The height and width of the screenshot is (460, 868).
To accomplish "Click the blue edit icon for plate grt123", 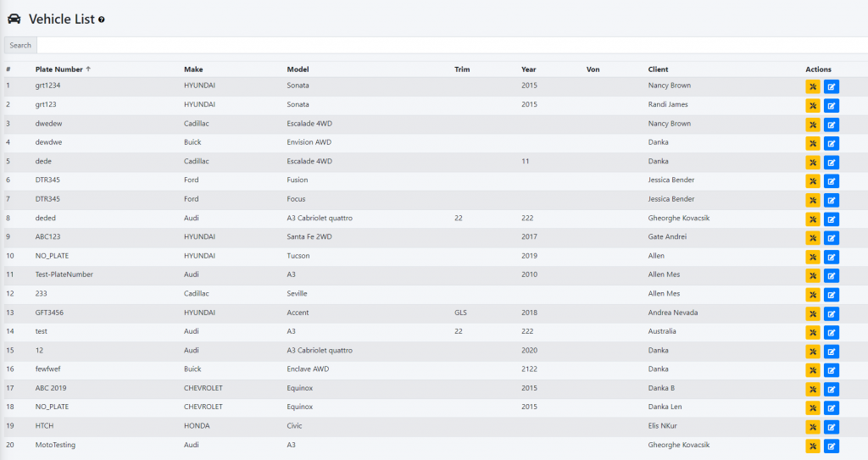I will 831,105.
